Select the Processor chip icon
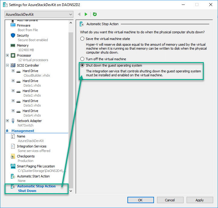The width and height of the screenshot is (218, 208). click(x=13, y=55)
